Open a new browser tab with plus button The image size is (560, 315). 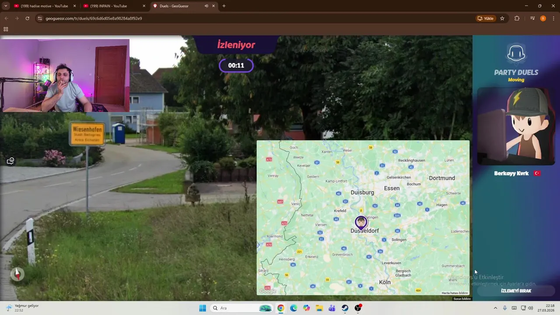pos(224,6)
